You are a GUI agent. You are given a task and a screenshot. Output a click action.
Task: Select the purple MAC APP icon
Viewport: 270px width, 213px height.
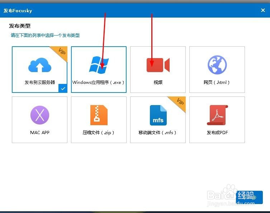[x=39, y=115]
